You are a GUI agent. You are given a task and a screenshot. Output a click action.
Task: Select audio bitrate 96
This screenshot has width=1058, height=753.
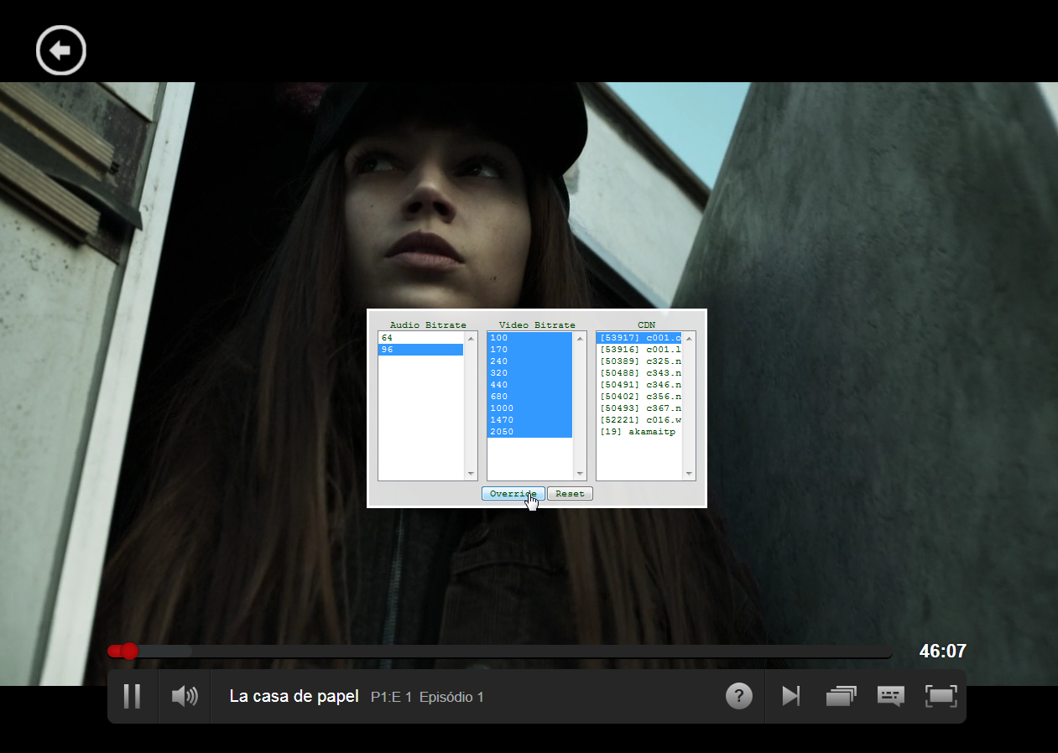point(420,350)
